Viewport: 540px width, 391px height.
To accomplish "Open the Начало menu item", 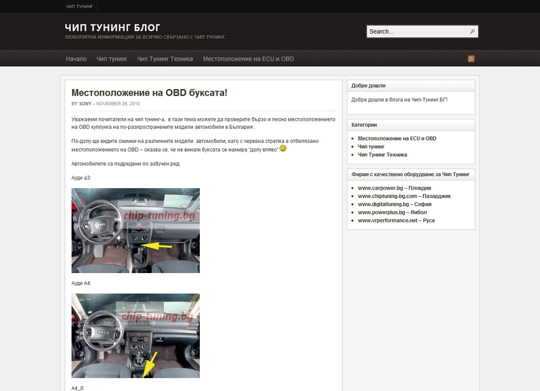I will click(76, 59).
